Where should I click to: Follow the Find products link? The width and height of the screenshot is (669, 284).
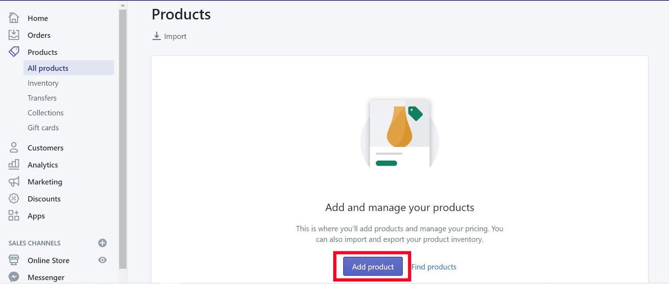[x=434, y=267]
